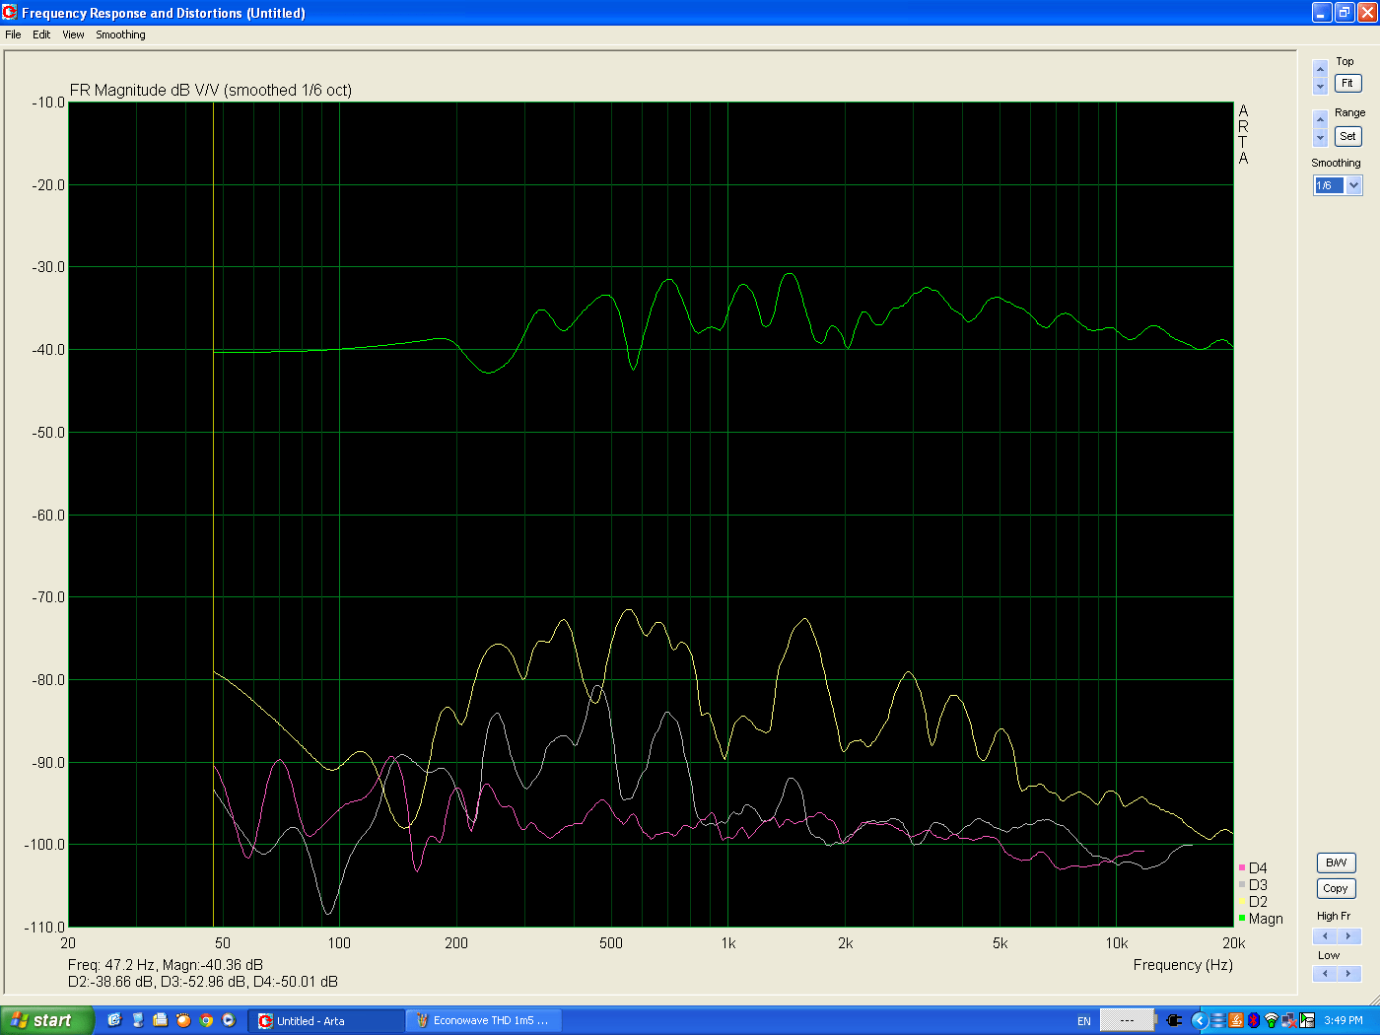The width and height of the screenshot is (1380, 1035).
Task: Switch graph to B/W mode
Action: (1336, 862)
